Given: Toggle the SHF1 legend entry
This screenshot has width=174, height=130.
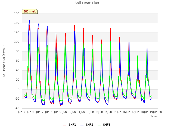Looking at the screenshot, I should [x=70, y=125].
